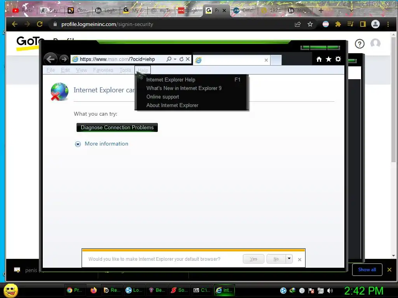Click IE address bar msn URL
Viewport: 398px width, 298px height.
click(x=117, y=59)
